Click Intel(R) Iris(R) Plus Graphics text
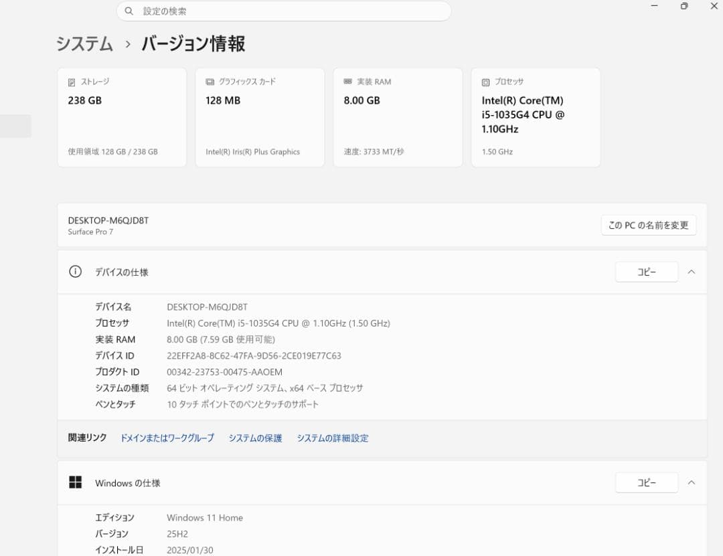The image size is (723, 556). coord(252,152)
